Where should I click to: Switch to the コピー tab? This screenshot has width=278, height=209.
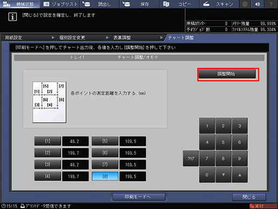[x=179, y=4]
